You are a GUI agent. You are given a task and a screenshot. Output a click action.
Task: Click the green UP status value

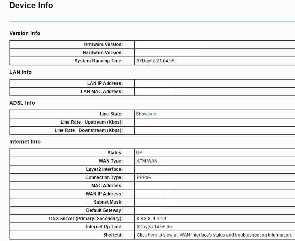(139, 153)
